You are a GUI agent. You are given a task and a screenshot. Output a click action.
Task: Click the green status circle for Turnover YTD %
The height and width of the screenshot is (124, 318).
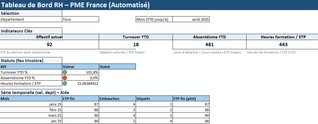click(65, 72)
